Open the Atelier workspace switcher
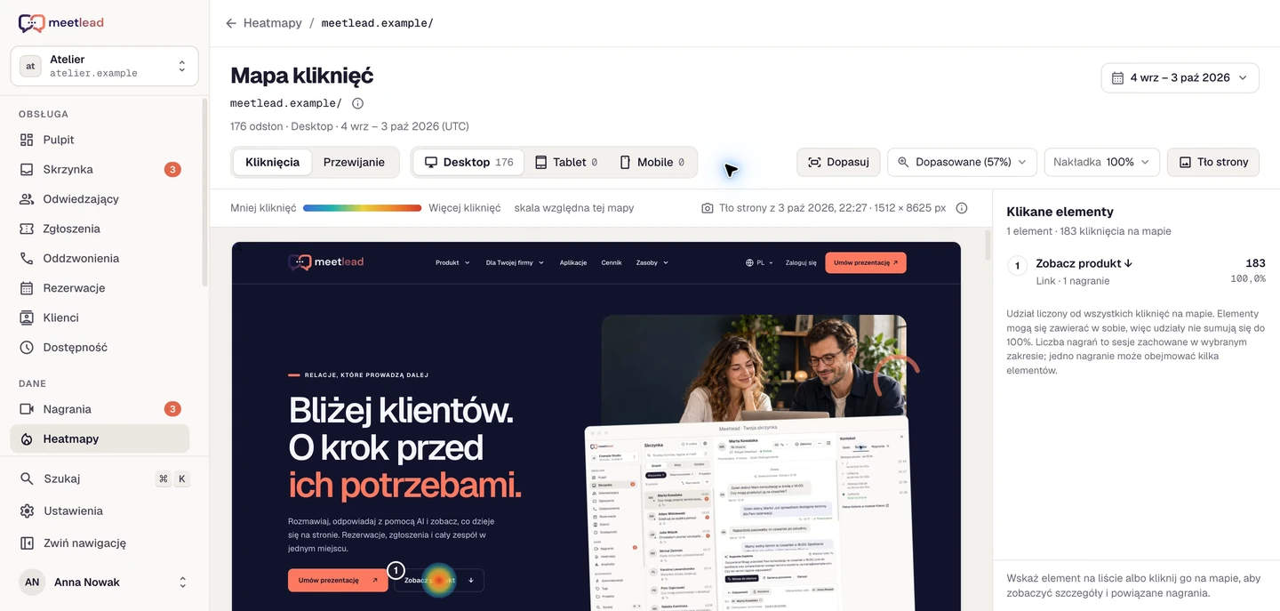 point(104,67)
